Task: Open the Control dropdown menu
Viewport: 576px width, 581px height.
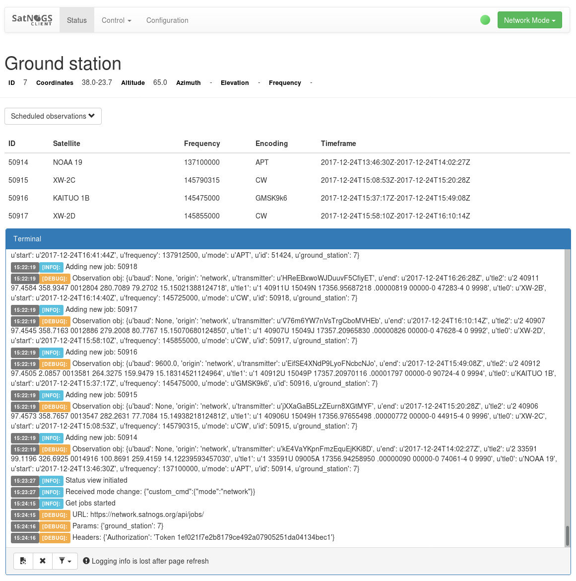Action: click(x=116, y=20)
